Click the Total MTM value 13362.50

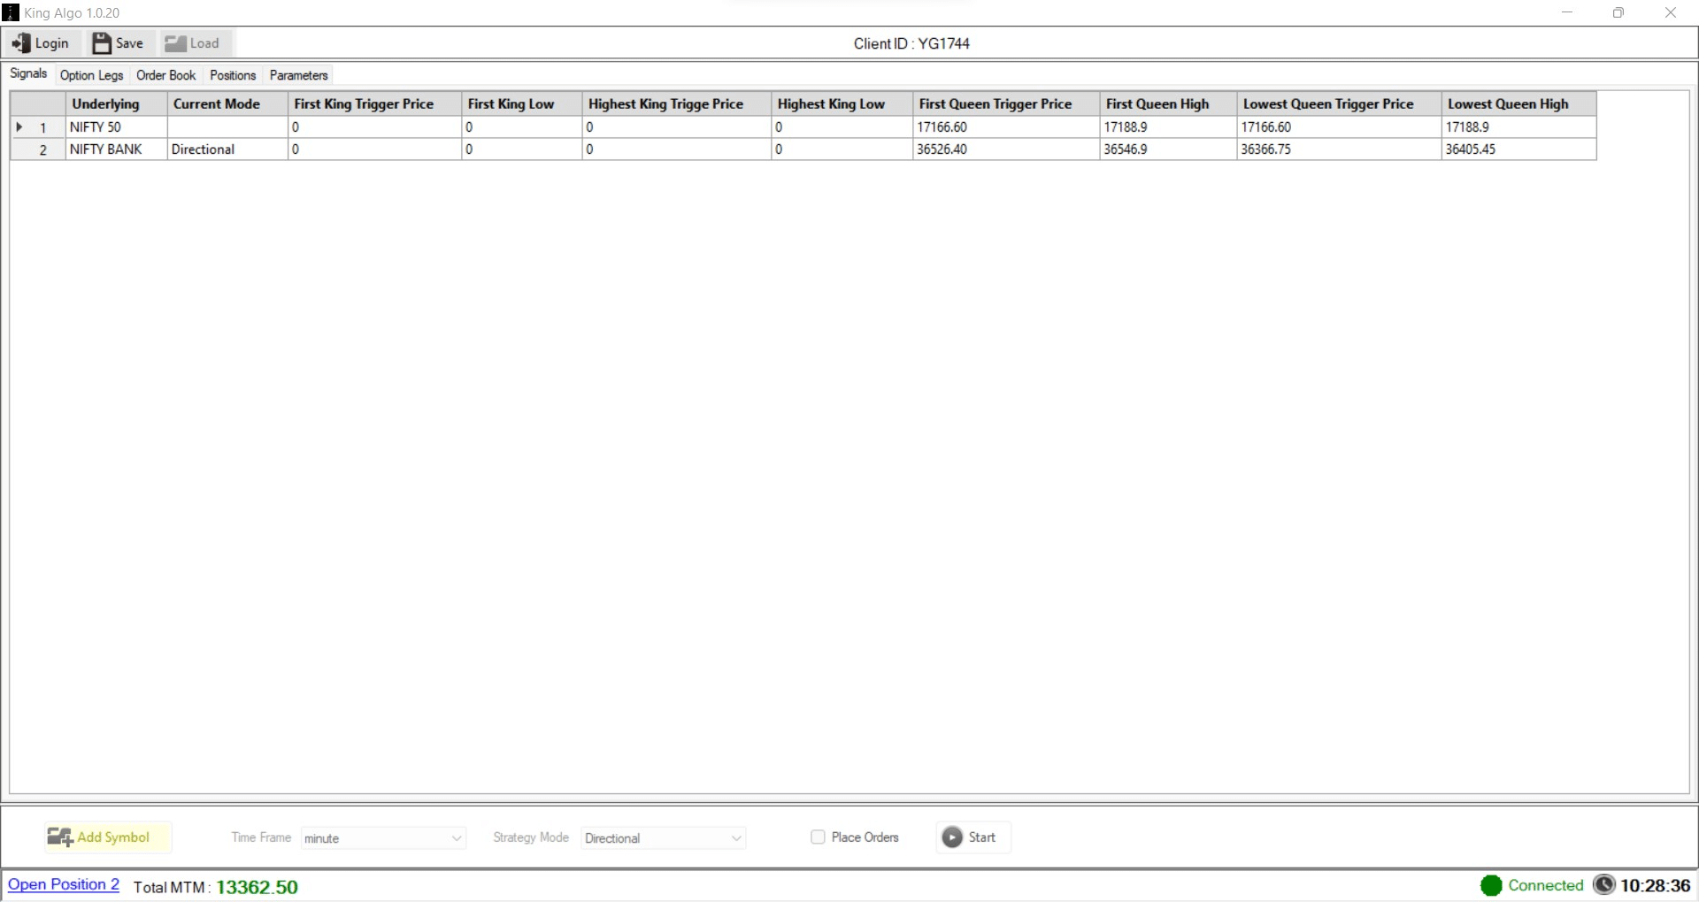pyautogui.click(x=257, y=887)
